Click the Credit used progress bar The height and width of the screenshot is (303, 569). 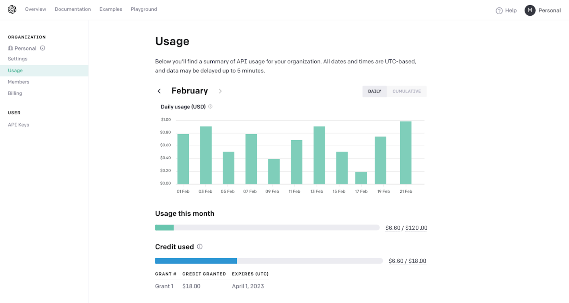click(x=268, y=261)
